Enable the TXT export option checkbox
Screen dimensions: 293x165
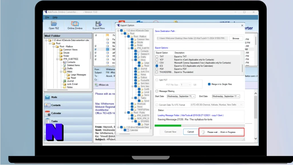click(x=157, y=56)
